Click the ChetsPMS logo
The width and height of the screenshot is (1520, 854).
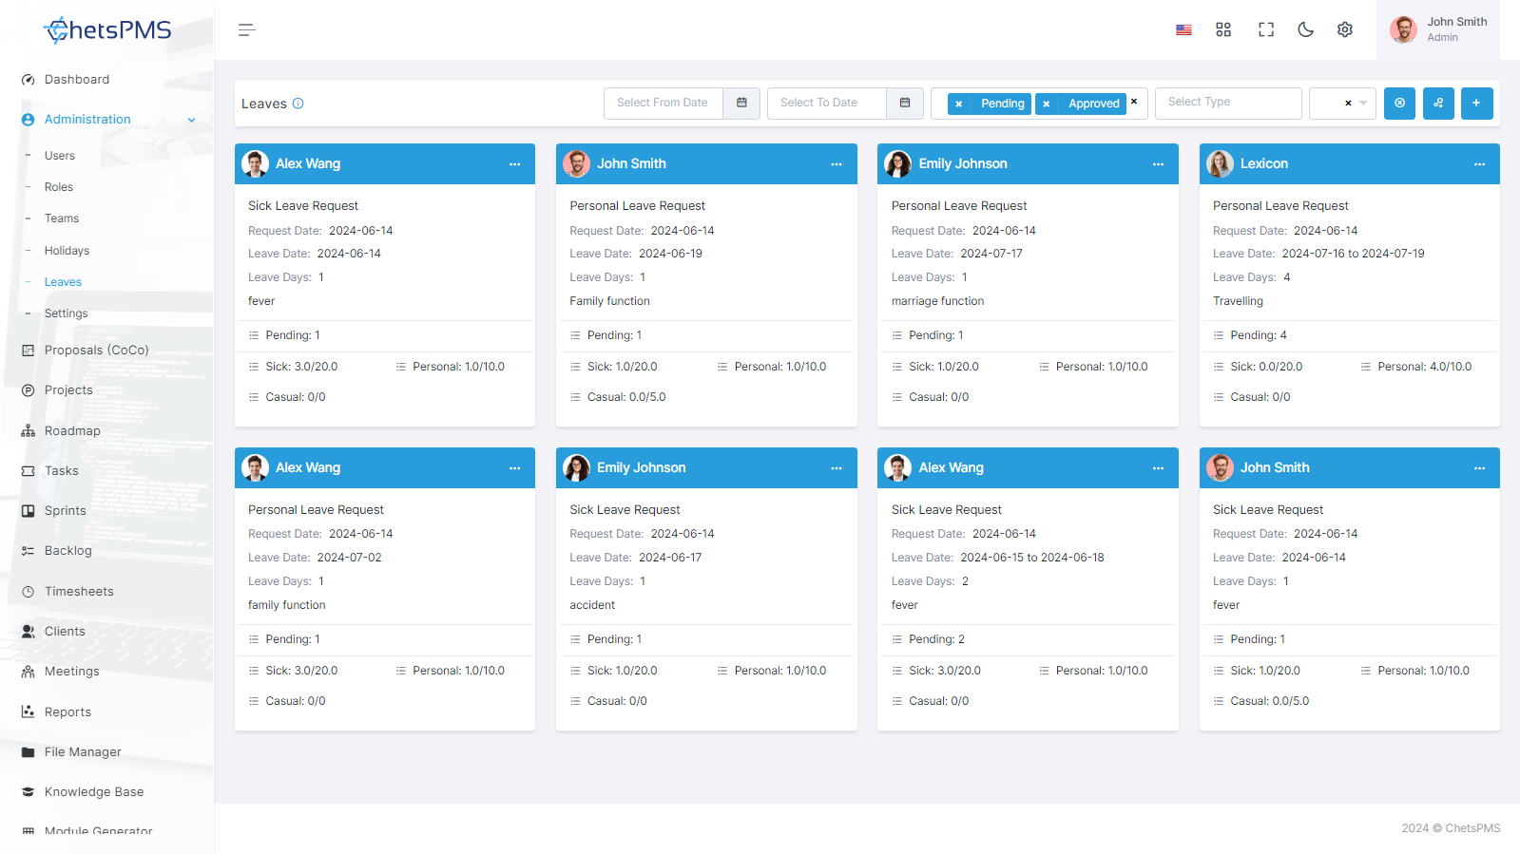(107, 30)
